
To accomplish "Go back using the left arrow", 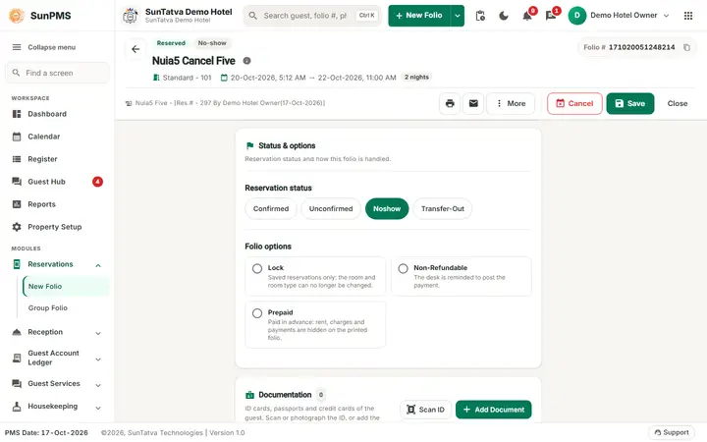I will (136, 49).
